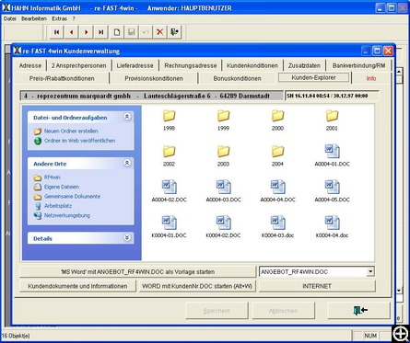410x343 pixels.
Task: Open Eigene Dateien link
Action: [x=62, y=187]
